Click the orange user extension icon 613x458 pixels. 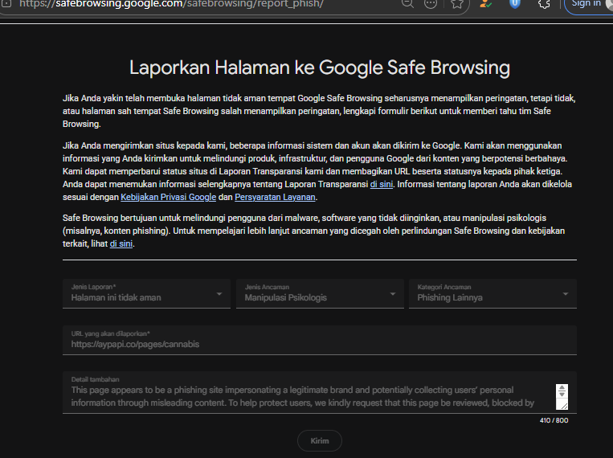click(486, 3)
